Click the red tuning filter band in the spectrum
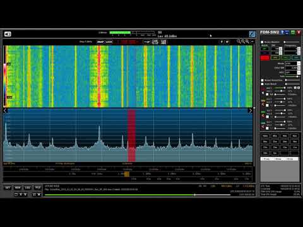 131,136
